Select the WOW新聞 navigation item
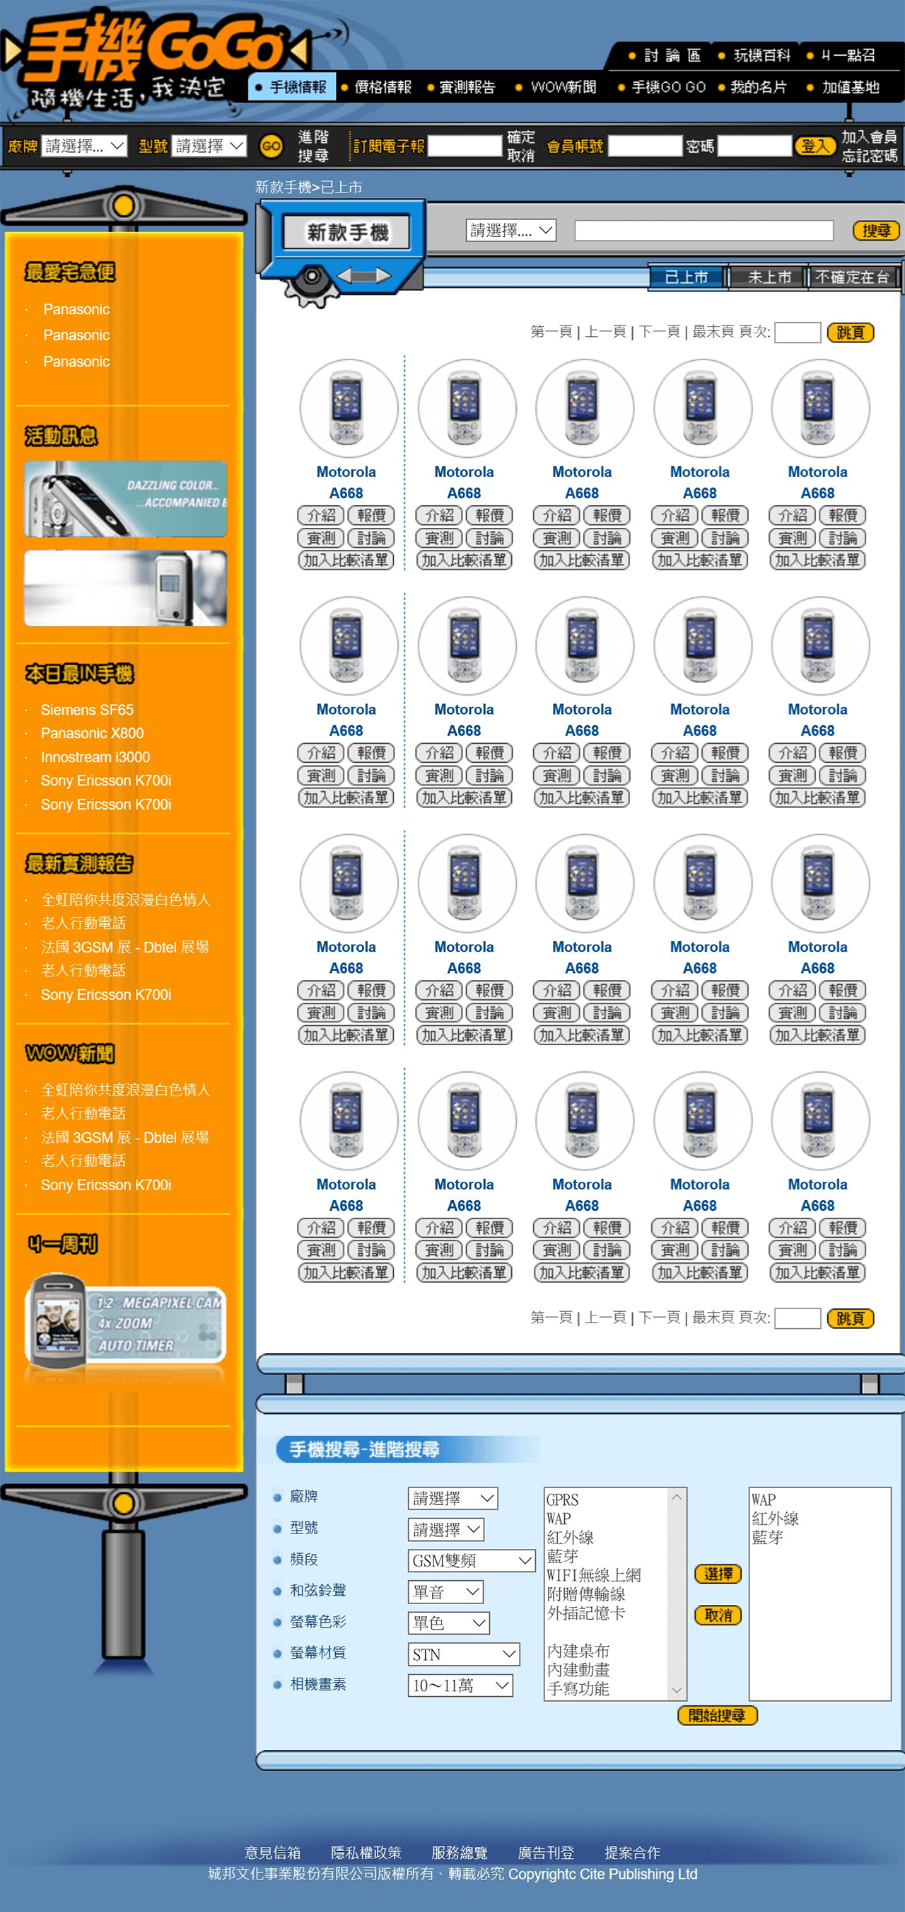Viewport: 905px width, 1912px height. tap(556, 87)
